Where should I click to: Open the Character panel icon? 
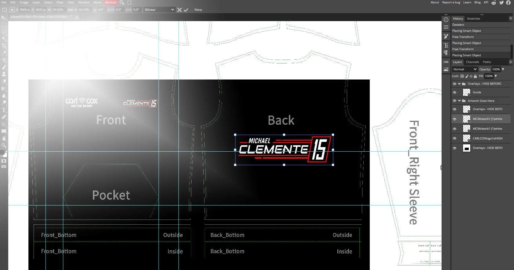(446, 45)
